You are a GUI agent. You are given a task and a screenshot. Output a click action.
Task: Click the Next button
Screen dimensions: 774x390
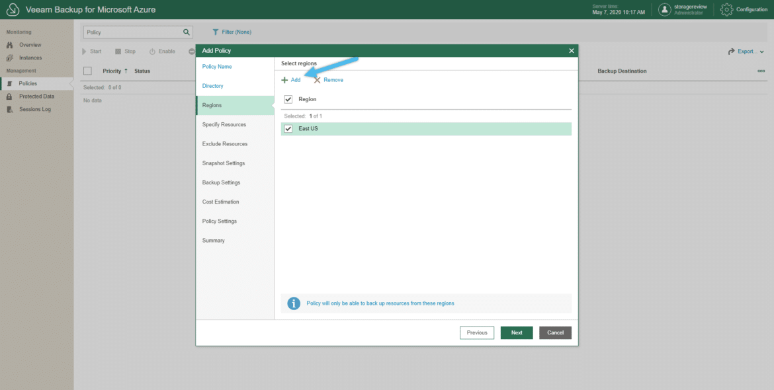(x=517, y=332)
